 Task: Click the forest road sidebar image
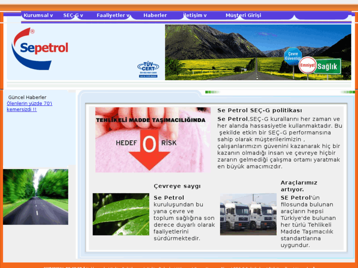[35, 197]
